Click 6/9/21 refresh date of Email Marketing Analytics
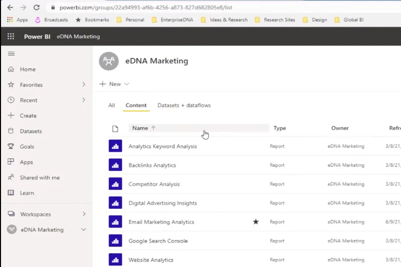This screenshot has width=401, height=267. click(x=393, y=222)
